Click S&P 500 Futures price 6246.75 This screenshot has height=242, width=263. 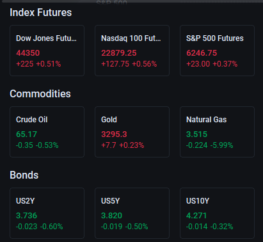click(x=202, y=53)
